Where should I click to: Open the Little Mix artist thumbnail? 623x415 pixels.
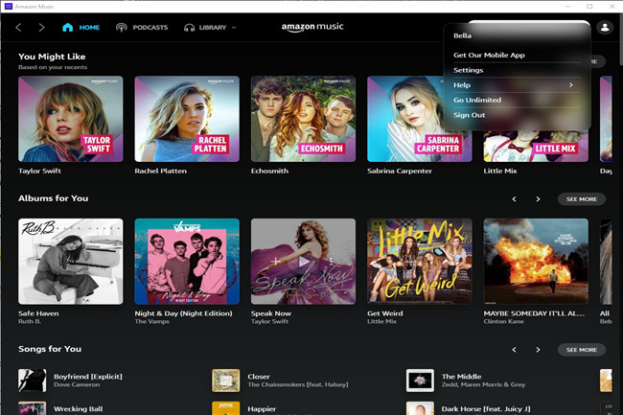(x=536, y=147)
